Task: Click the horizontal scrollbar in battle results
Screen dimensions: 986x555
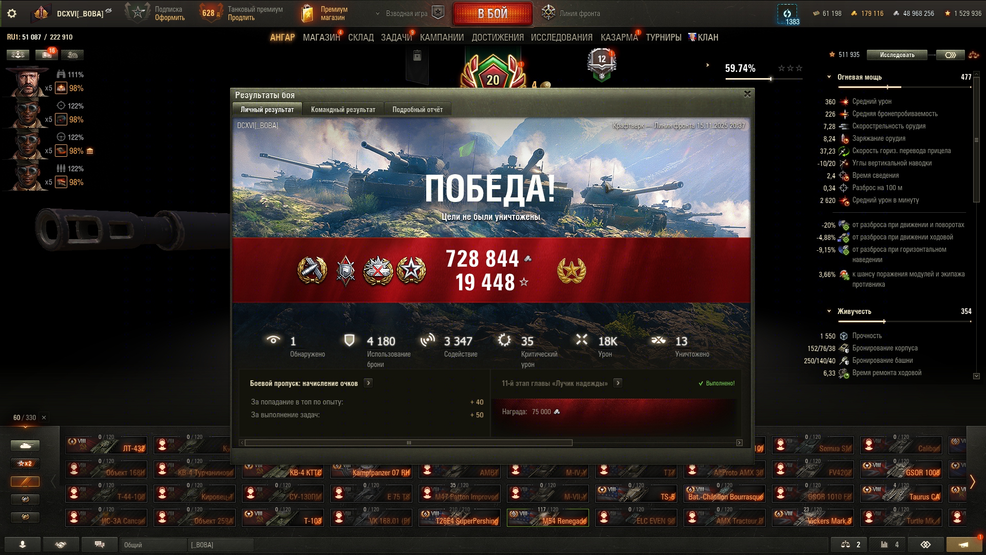Action: click(x=408, y=443)
